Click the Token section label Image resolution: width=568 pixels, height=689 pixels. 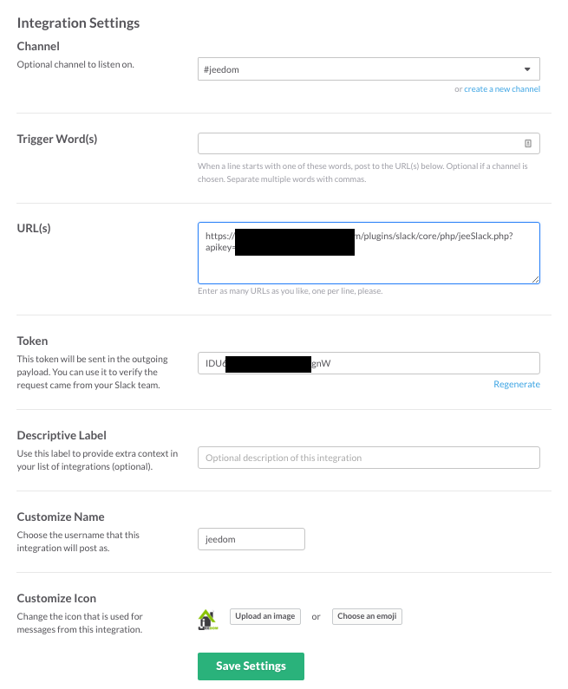[32, 341]
